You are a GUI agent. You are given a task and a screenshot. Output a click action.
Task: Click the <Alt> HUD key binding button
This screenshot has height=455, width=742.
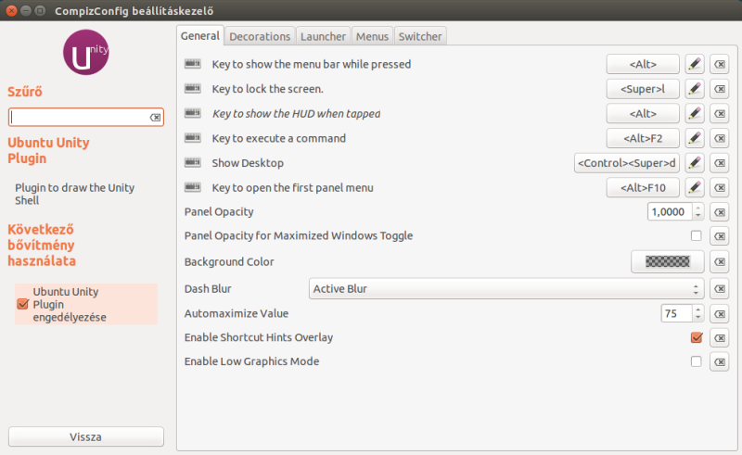point(643,113)
